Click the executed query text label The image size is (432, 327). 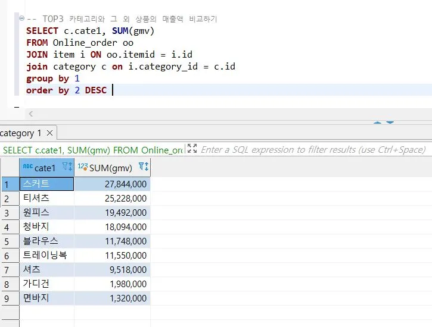point(93,150)
